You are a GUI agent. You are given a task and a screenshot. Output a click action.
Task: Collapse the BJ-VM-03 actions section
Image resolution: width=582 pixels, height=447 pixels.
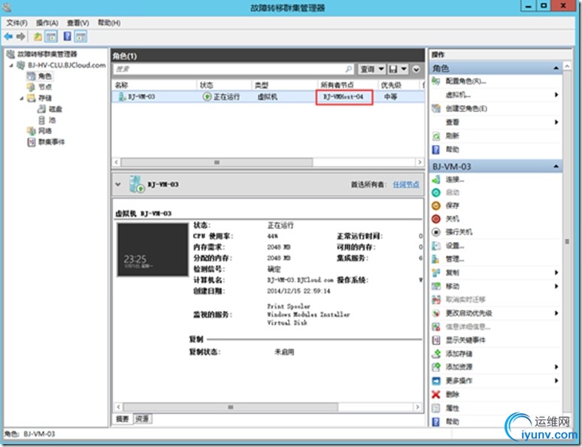[x=556, y=166]
